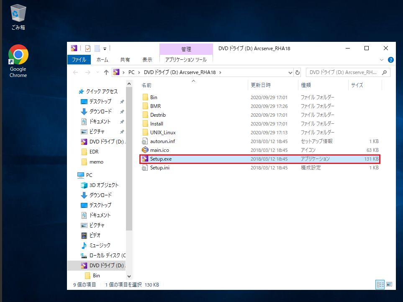403x302 pixels.
Task: Switch to the 表示 ribbon tab
Action: [147, 59]
